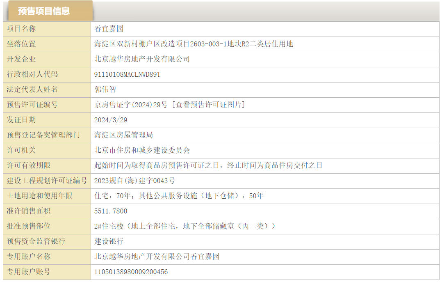Viewport: 442px width, 282px height.
Task: Click the 预售登记备案管理部门 label
Action: [x=43, y=135]
